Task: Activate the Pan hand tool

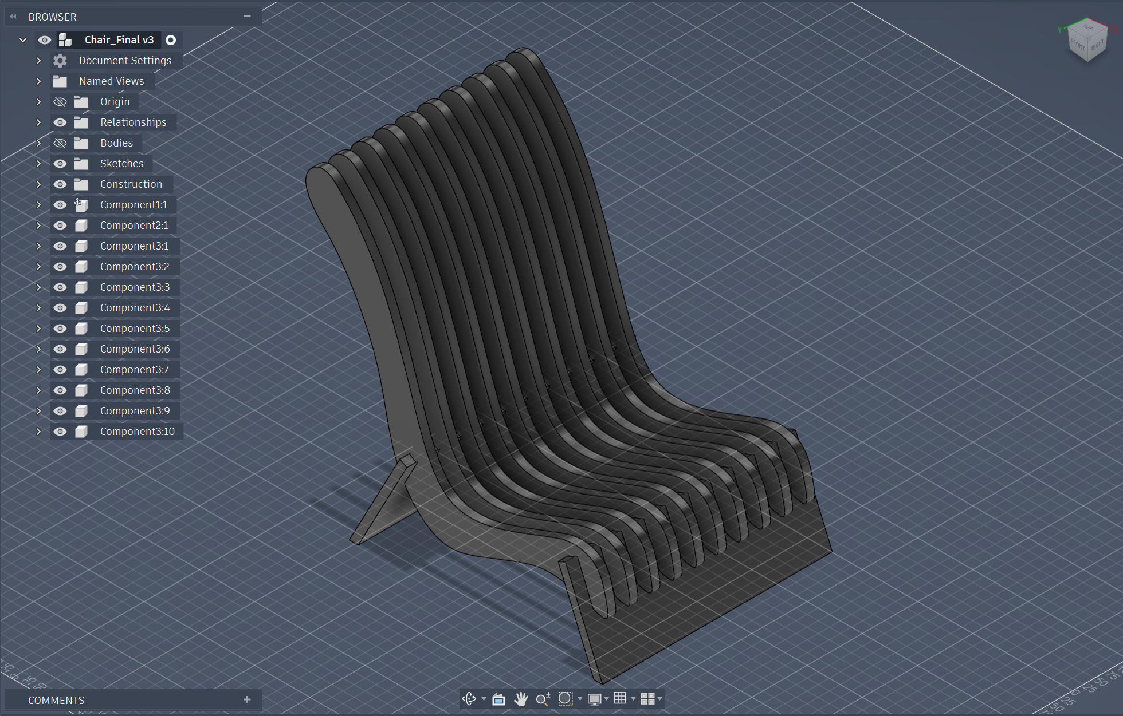Action: coord(521,699)
